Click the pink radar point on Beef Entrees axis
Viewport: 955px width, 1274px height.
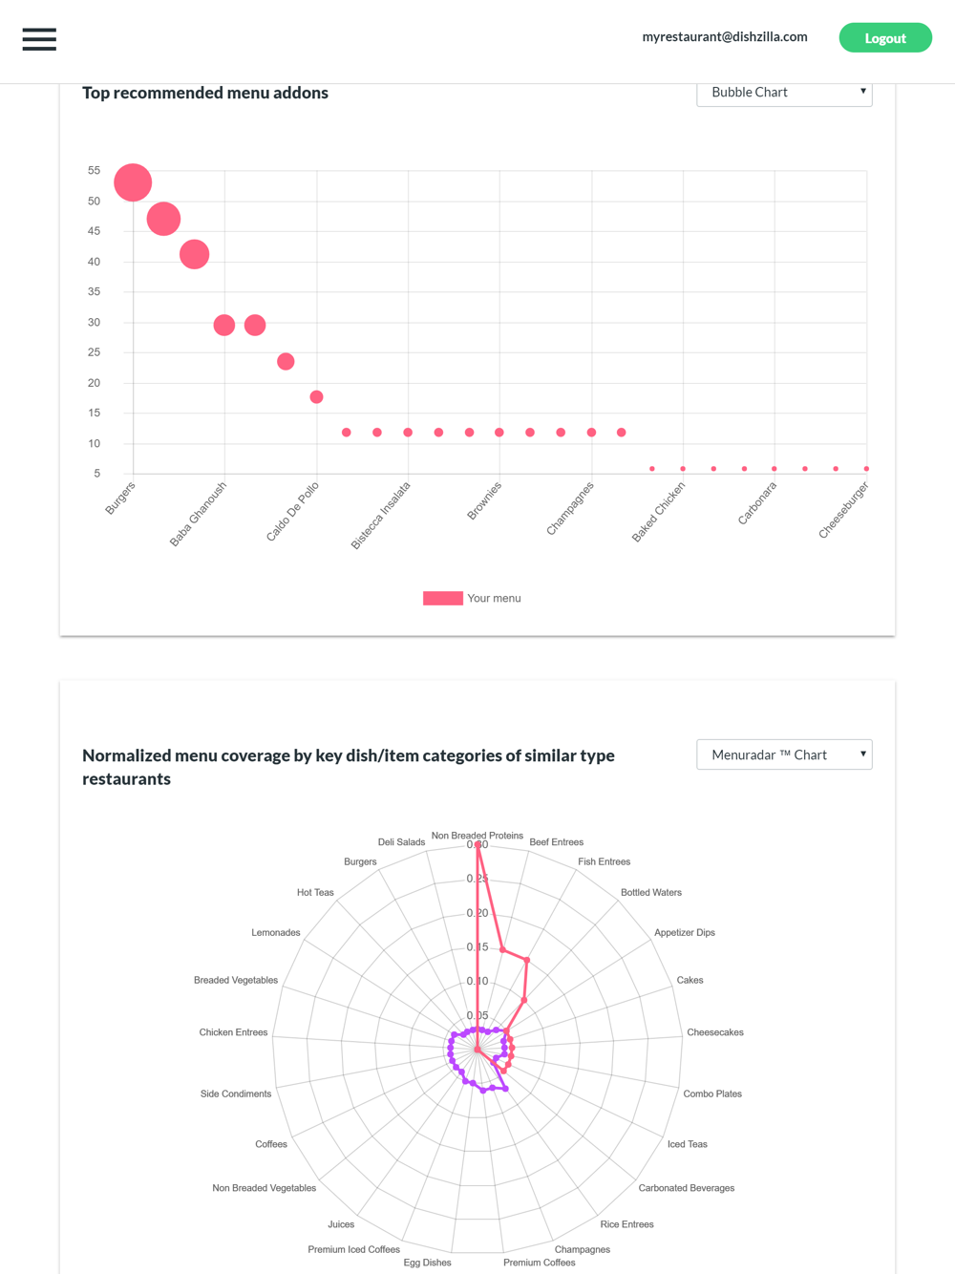point(502,949)
